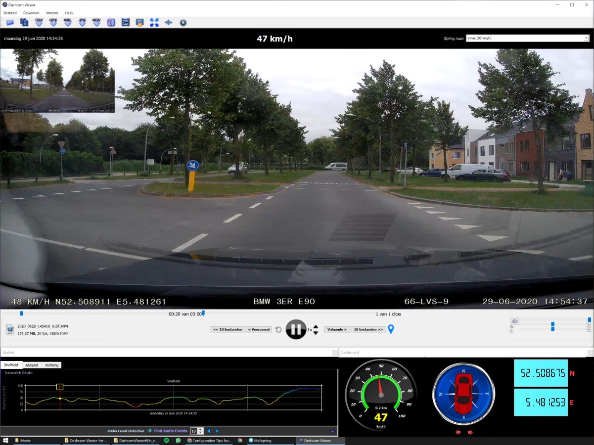Click the audio waveform toolbar icon
The height and width of the screenshot is (445, 594).
pyautogui.click(x=169, y=22)
